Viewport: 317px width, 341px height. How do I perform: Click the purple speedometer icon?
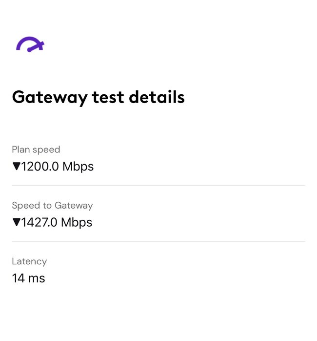30,44
